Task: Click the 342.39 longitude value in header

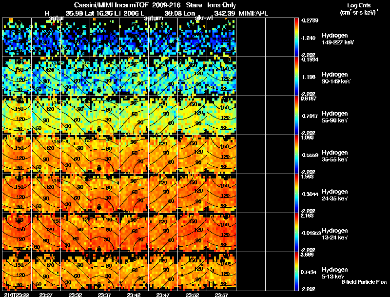Action: [225, 14]
